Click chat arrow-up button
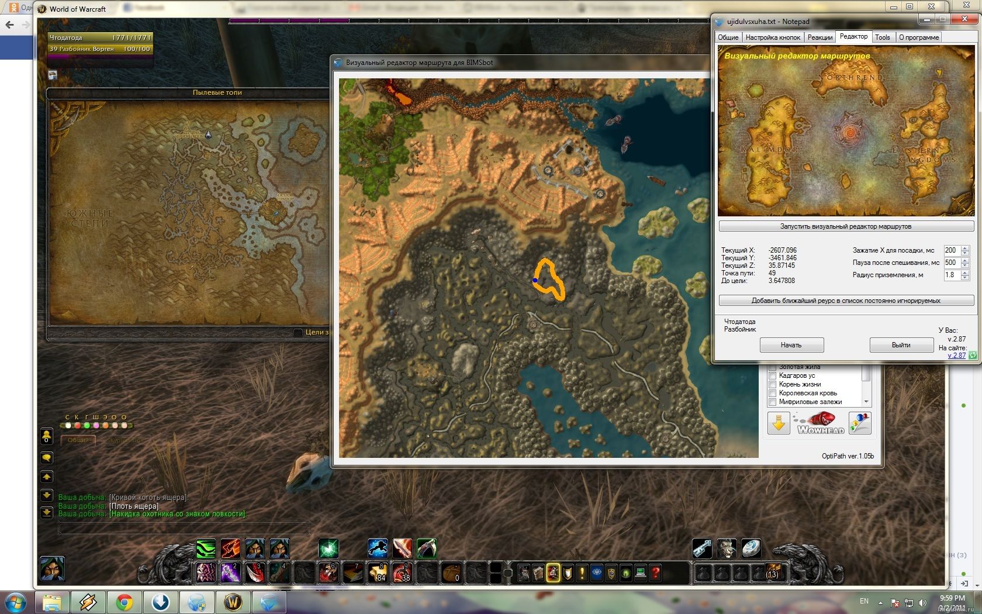The width and height of the screenshot is (982, 614). [47, 477]
